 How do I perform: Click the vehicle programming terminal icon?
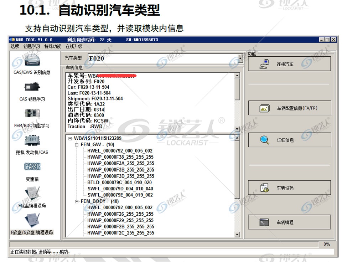(x=264, y=222)
